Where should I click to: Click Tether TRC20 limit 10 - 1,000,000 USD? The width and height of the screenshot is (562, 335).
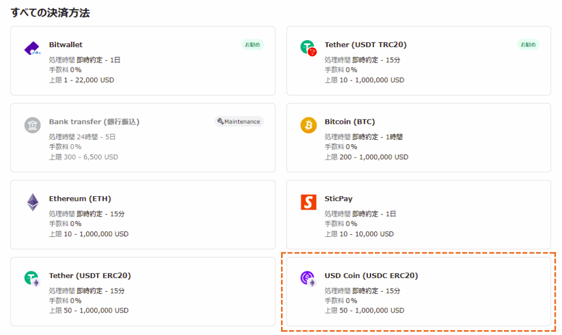tap(364, 80)
